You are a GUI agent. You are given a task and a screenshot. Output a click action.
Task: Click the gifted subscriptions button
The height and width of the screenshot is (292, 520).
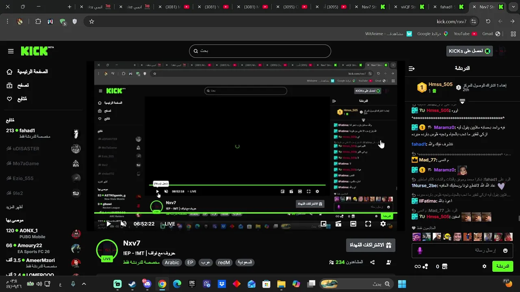point(370,245)
